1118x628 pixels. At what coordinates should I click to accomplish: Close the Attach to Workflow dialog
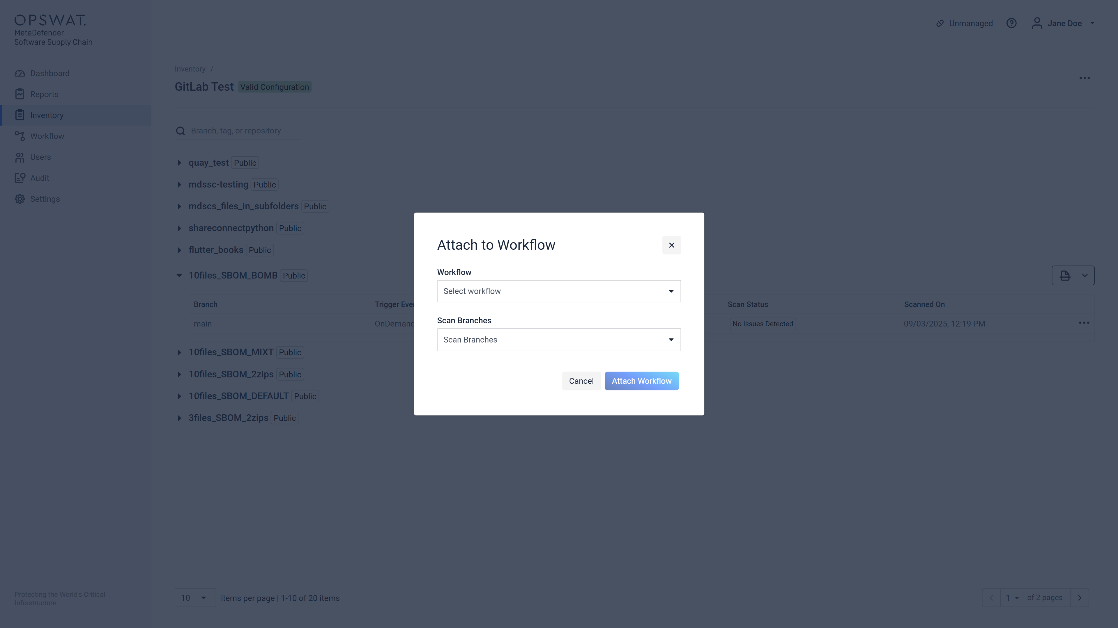coord(671,245)
